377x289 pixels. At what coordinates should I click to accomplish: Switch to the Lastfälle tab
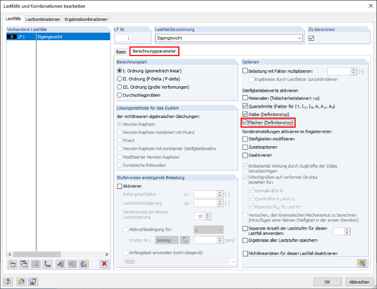(13, 19)
